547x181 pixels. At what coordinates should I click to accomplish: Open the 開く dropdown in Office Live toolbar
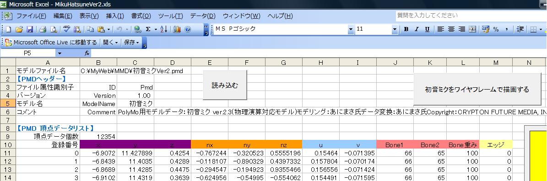[x=111, y=43]
